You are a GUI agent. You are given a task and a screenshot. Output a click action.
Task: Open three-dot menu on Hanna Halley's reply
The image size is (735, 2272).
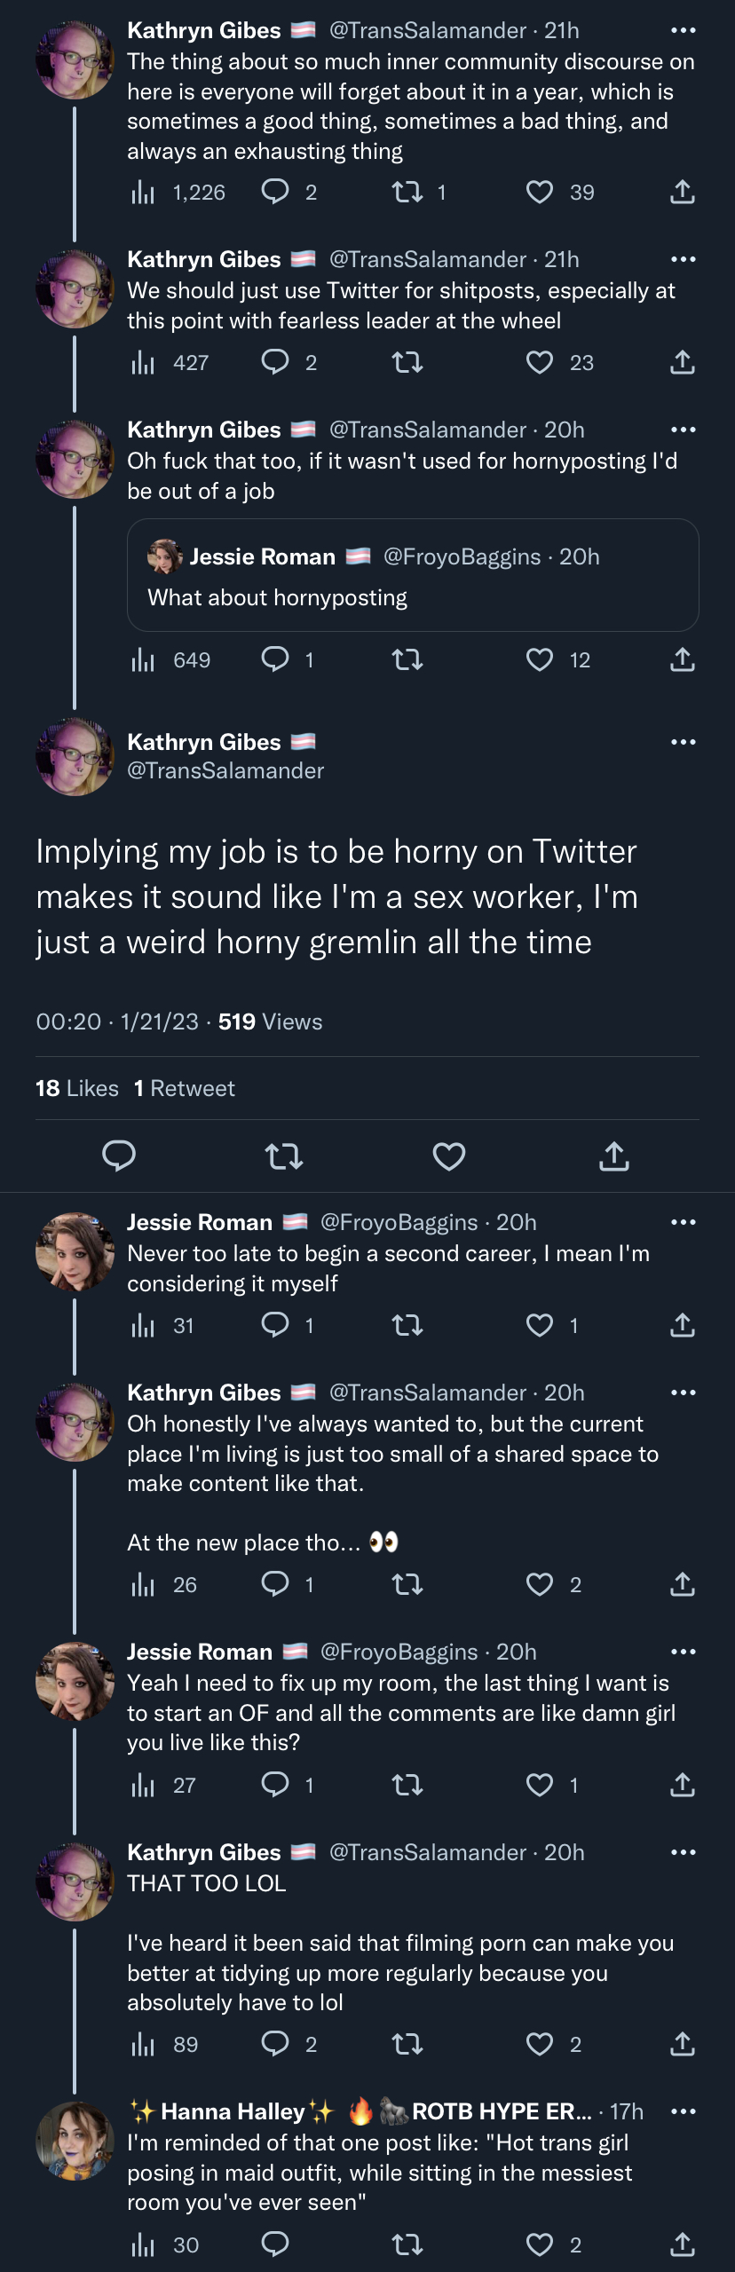683,2111
